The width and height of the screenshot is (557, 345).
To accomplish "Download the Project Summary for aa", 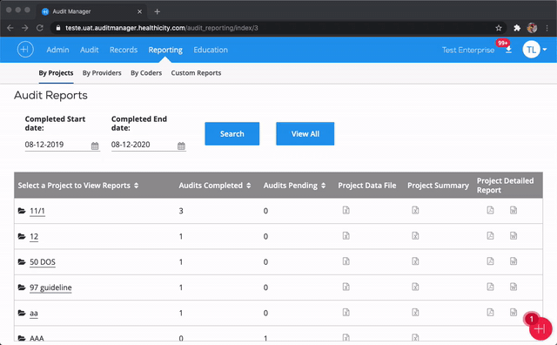I will [415, 312].
